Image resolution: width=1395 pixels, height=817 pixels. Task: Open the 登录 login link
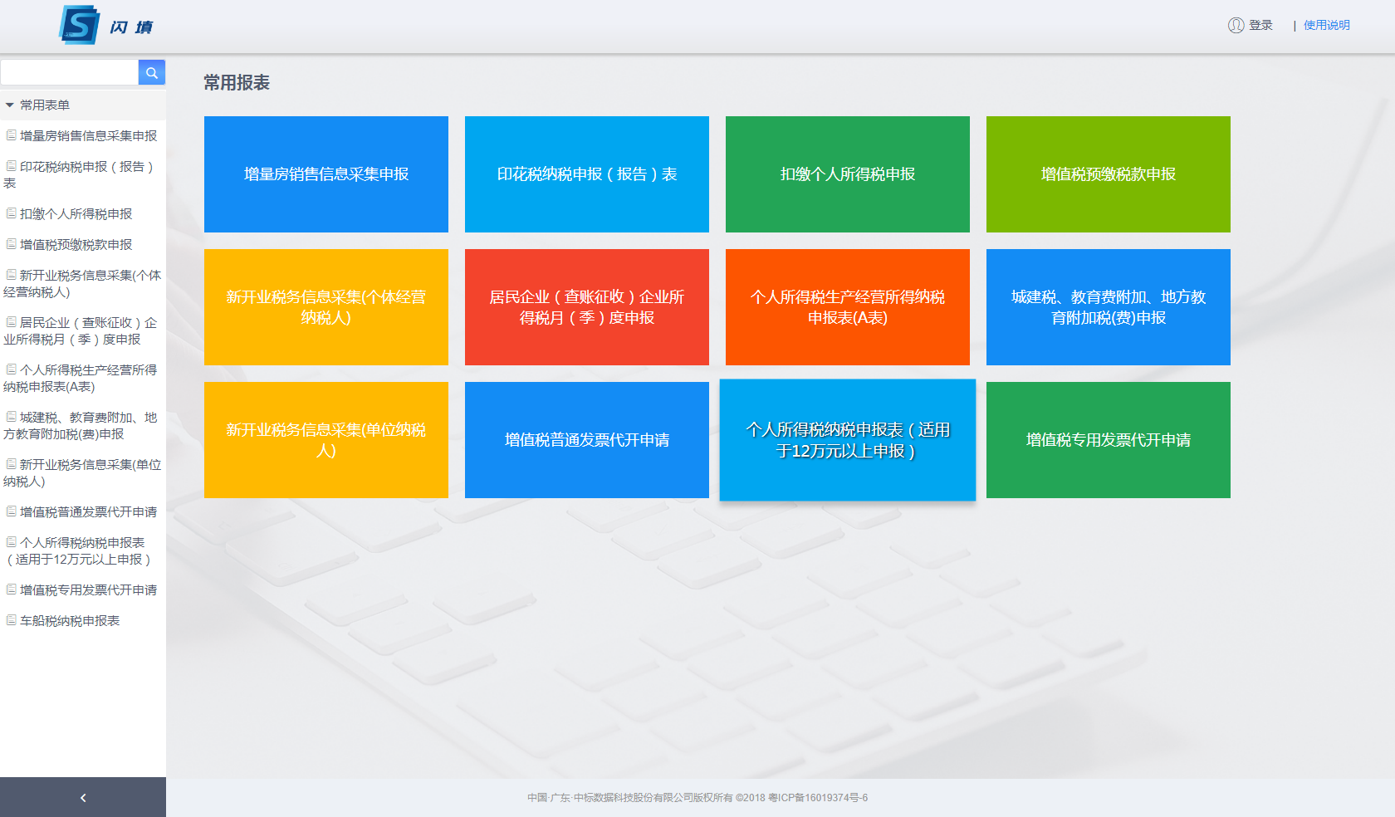click(1259, 24)
